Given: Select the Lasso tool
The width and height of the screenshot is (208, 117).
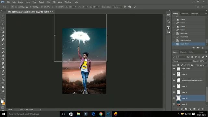Looking at the screenshot, I should (x=3, y=24).
